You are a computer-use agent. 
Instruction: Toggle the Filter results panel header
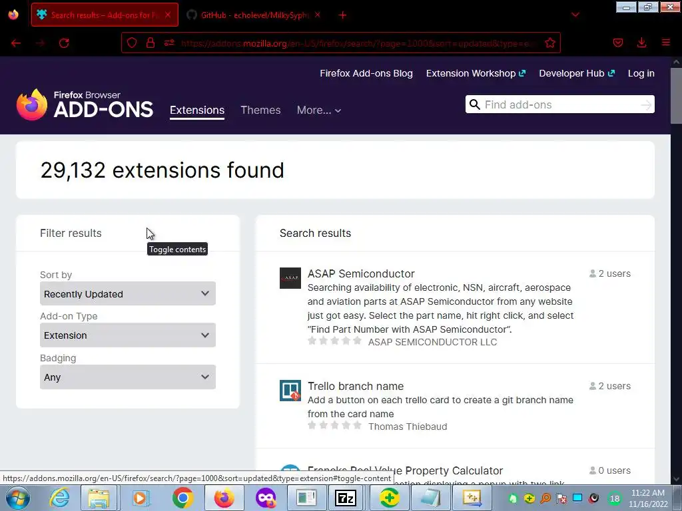coord(127,234)
